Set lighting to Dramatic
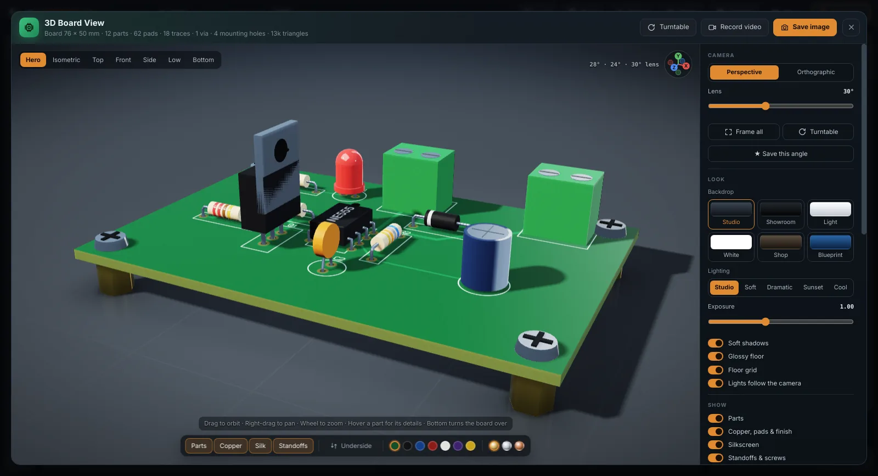Viewport: 878px width, 476px height. click(x=779, y=288)
